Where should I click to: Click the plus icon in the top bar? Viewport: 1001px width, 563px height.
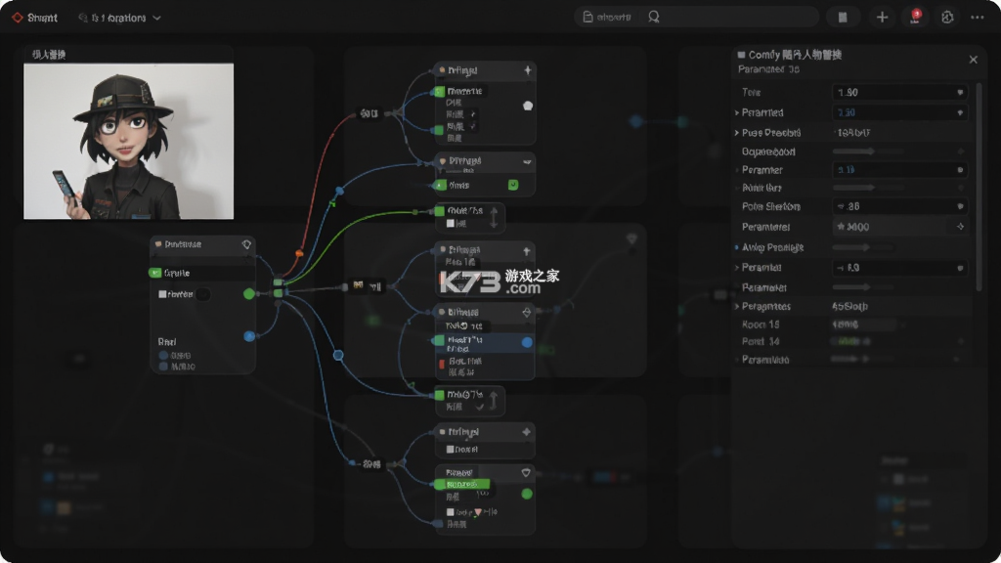click(x=882, y=18)
